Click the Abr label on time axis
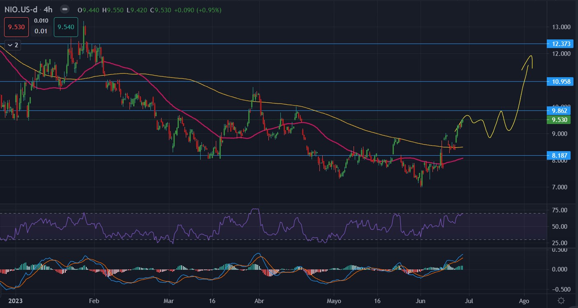The width and height of the screenshot is (578, 308). click(259, 301)
